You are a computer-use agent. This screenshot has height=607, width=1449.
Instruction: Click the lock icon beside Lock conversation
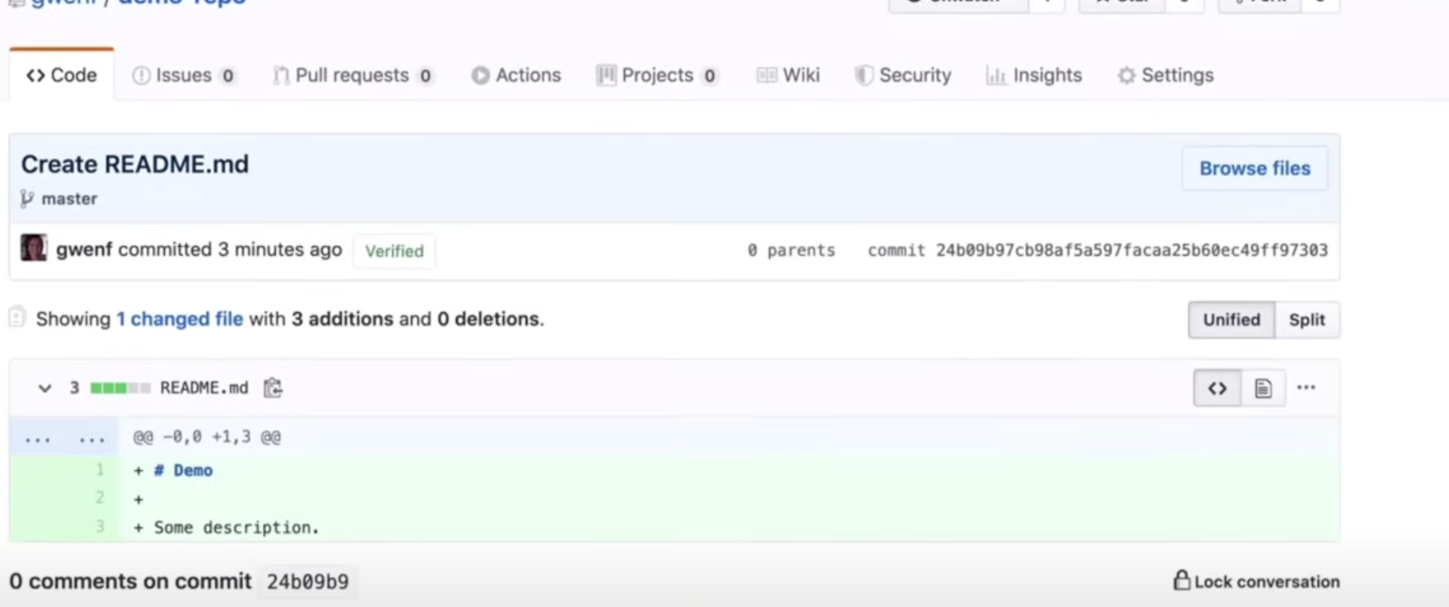click(1181, 580)
